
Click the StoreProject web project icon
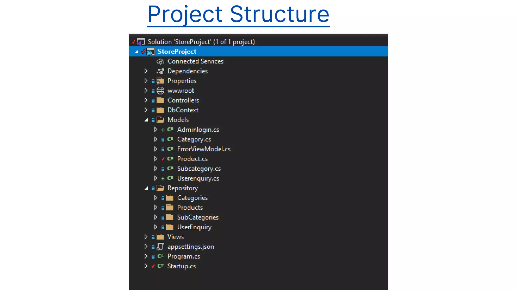coord(150,52)
